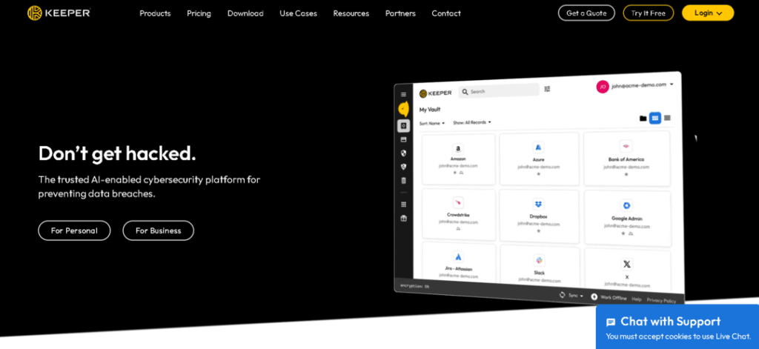
Task: Switch to list view icon
Action: [x=667, y=118]
